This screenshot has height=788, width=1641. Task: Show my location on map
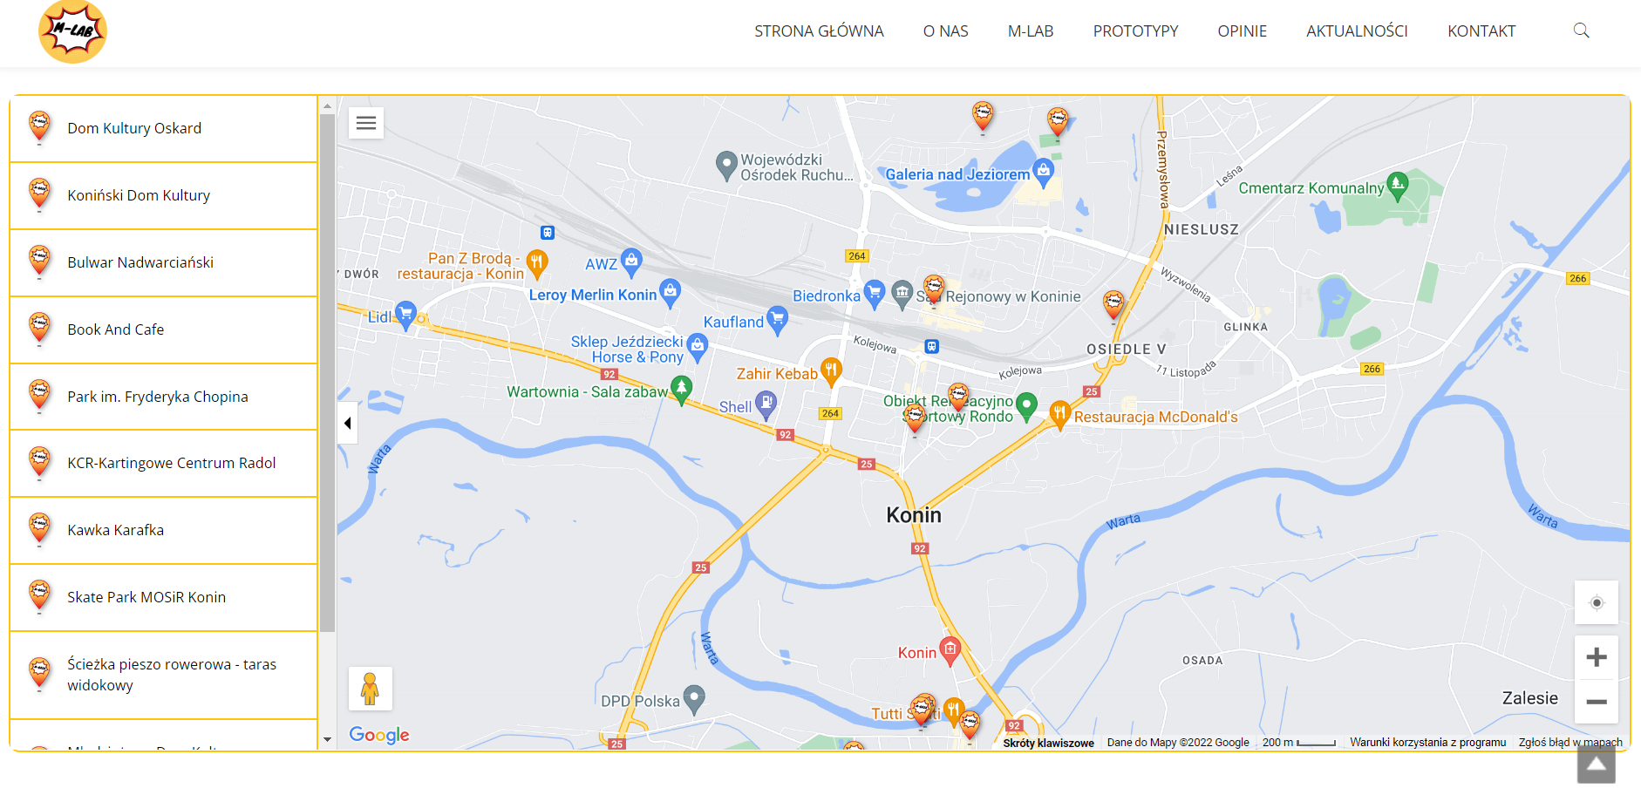(x=1597, y=602)
